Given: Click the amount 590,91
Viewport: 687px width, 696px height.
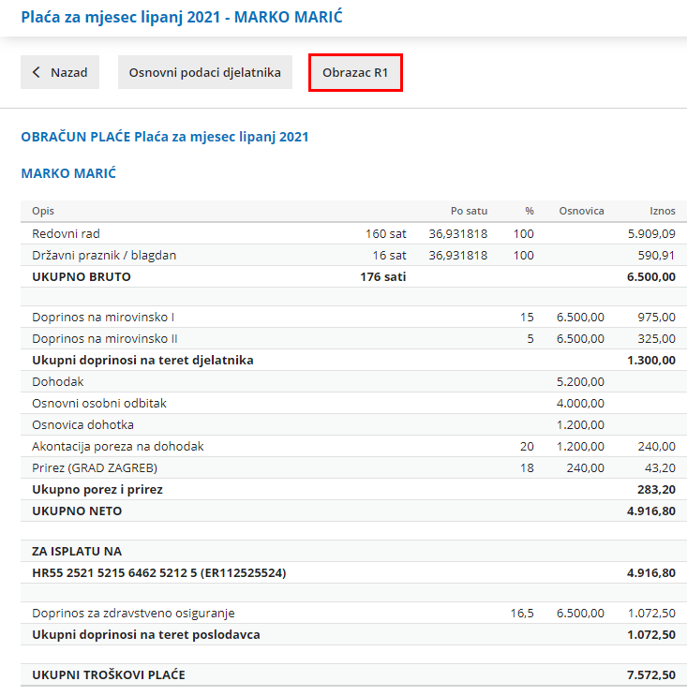Looking at the screenshot, I should [656, 255].
